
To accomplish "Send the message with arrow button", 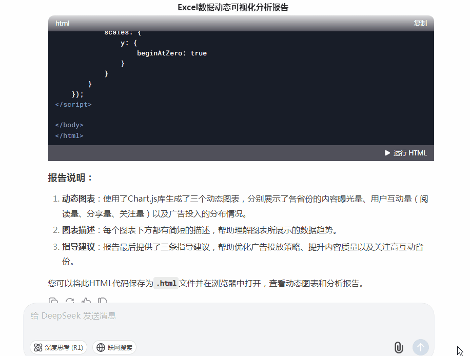I will [421, 347].
